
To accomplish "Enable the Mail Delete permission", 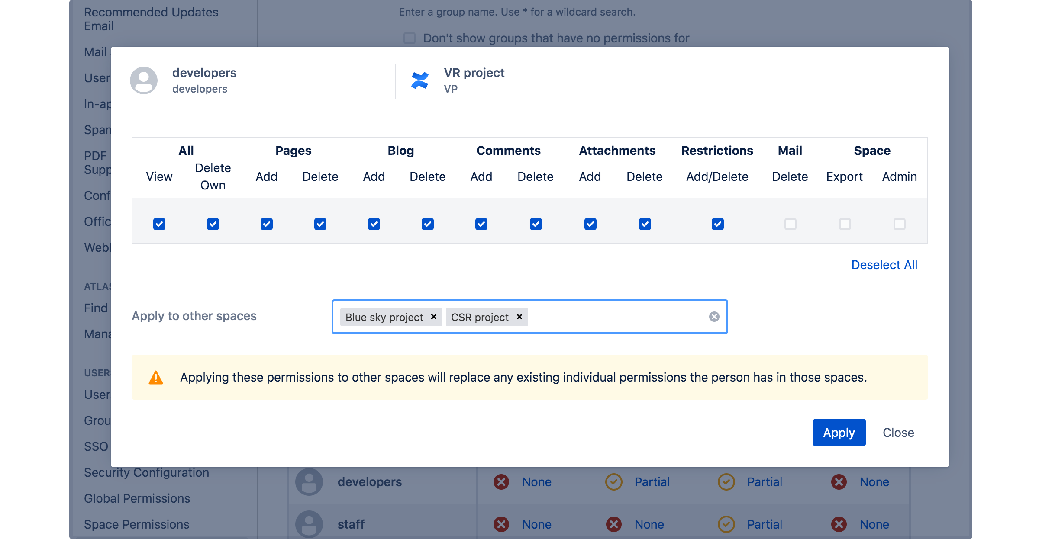I will (x=791, y=224).
